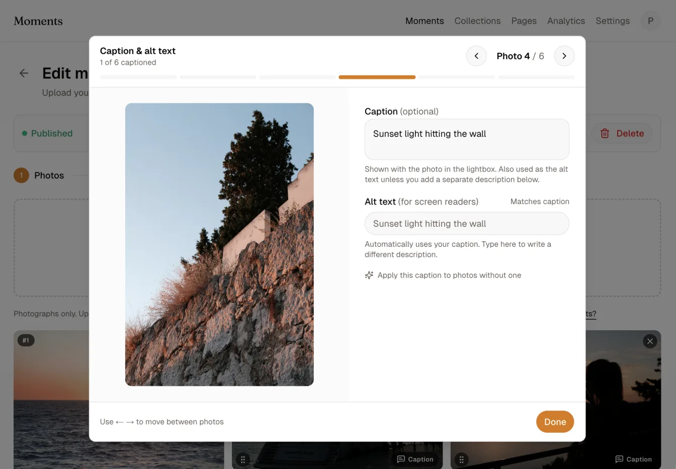Click into the Alt text field

[x=467, y=224]
